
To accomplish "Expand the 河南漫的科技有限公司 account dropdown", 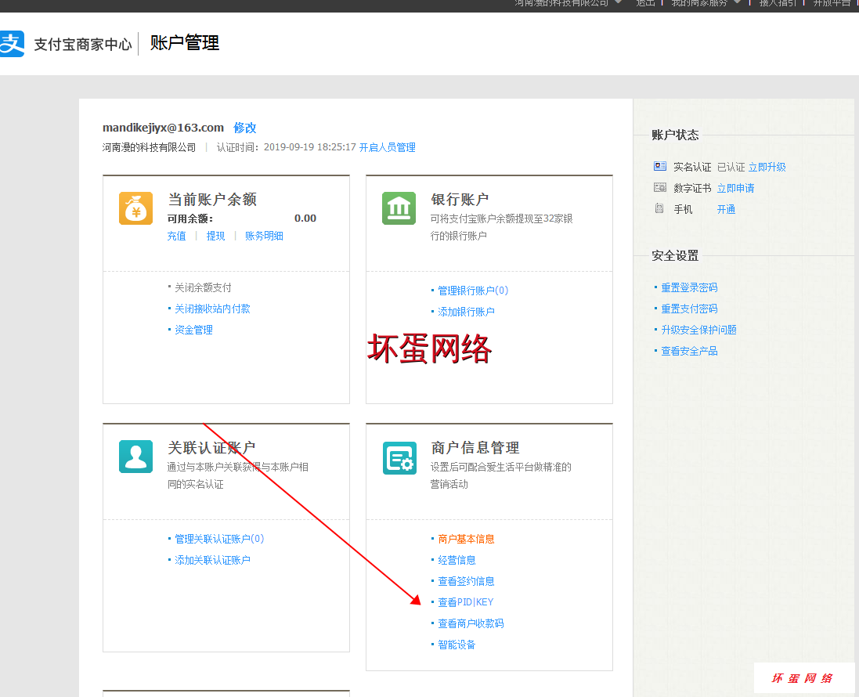I will 618,2.
